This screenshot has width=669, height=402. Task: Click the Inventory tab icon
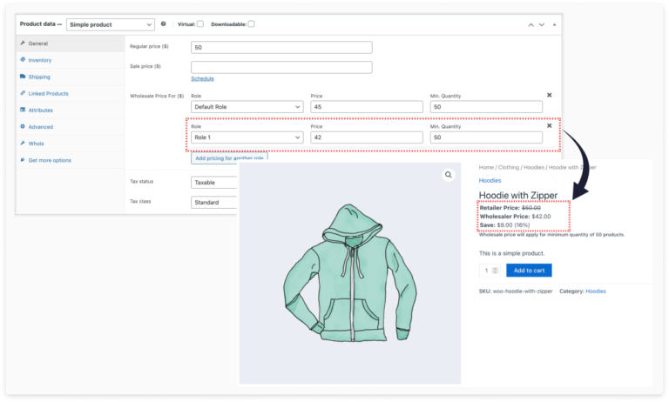[x=23, y=60]
